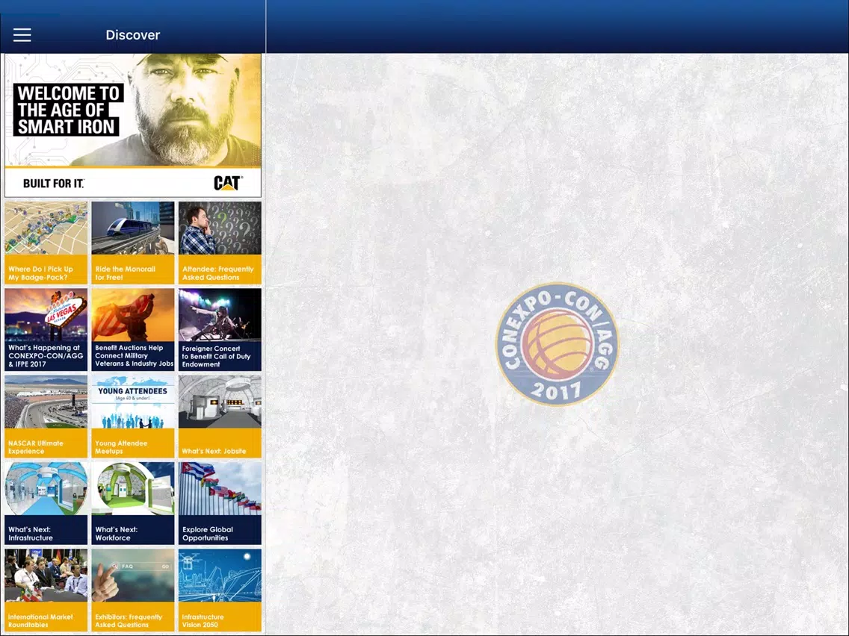
Task: Open NASCAR Ultimate Experience tile
Action: coord(46,417)
